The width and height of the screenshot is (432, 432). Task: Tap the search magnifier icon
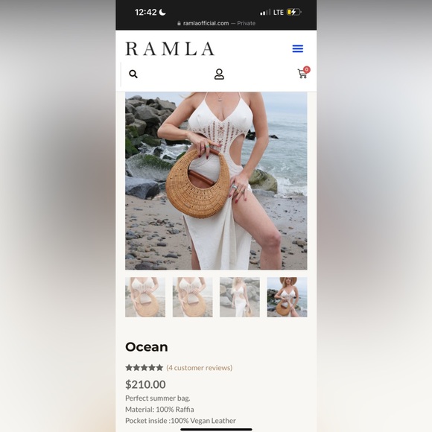(x=133, y=74)
